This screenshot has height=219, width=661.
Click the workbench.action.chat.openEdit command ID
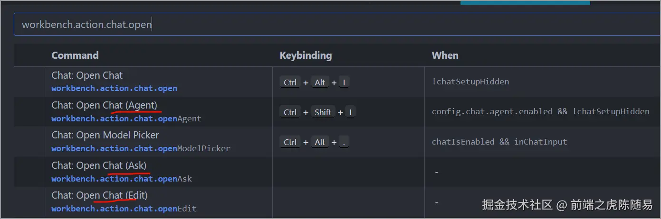(x=124, y=209)
